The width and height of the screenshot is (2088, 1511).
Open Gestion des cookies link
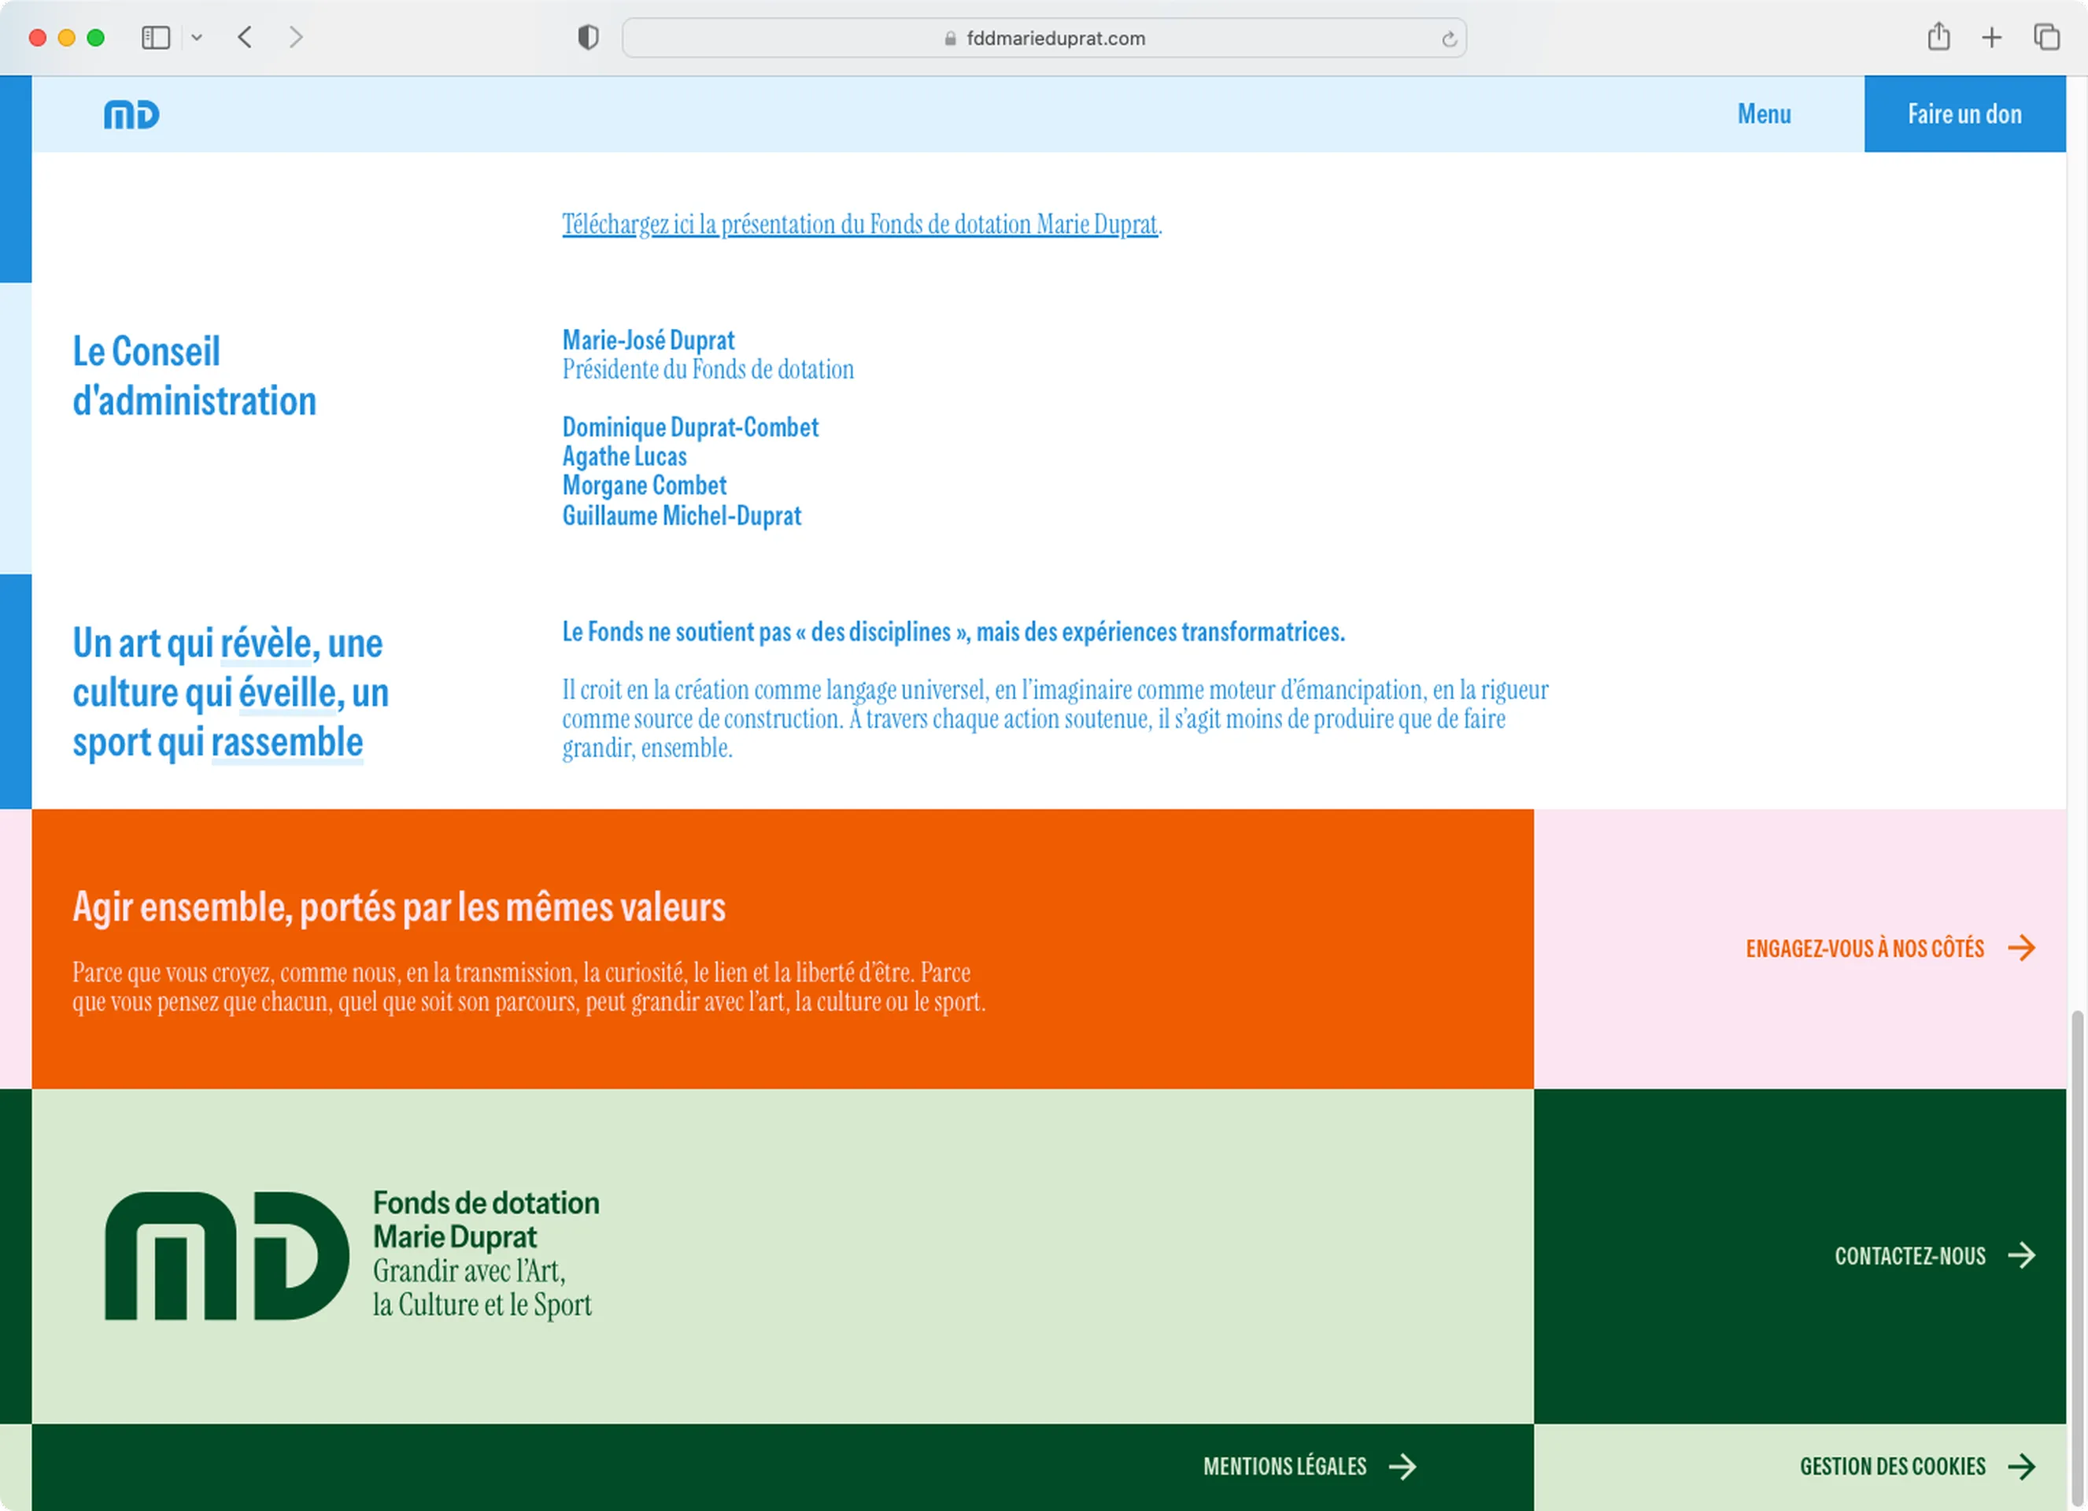click(x=1893, y=1467)
